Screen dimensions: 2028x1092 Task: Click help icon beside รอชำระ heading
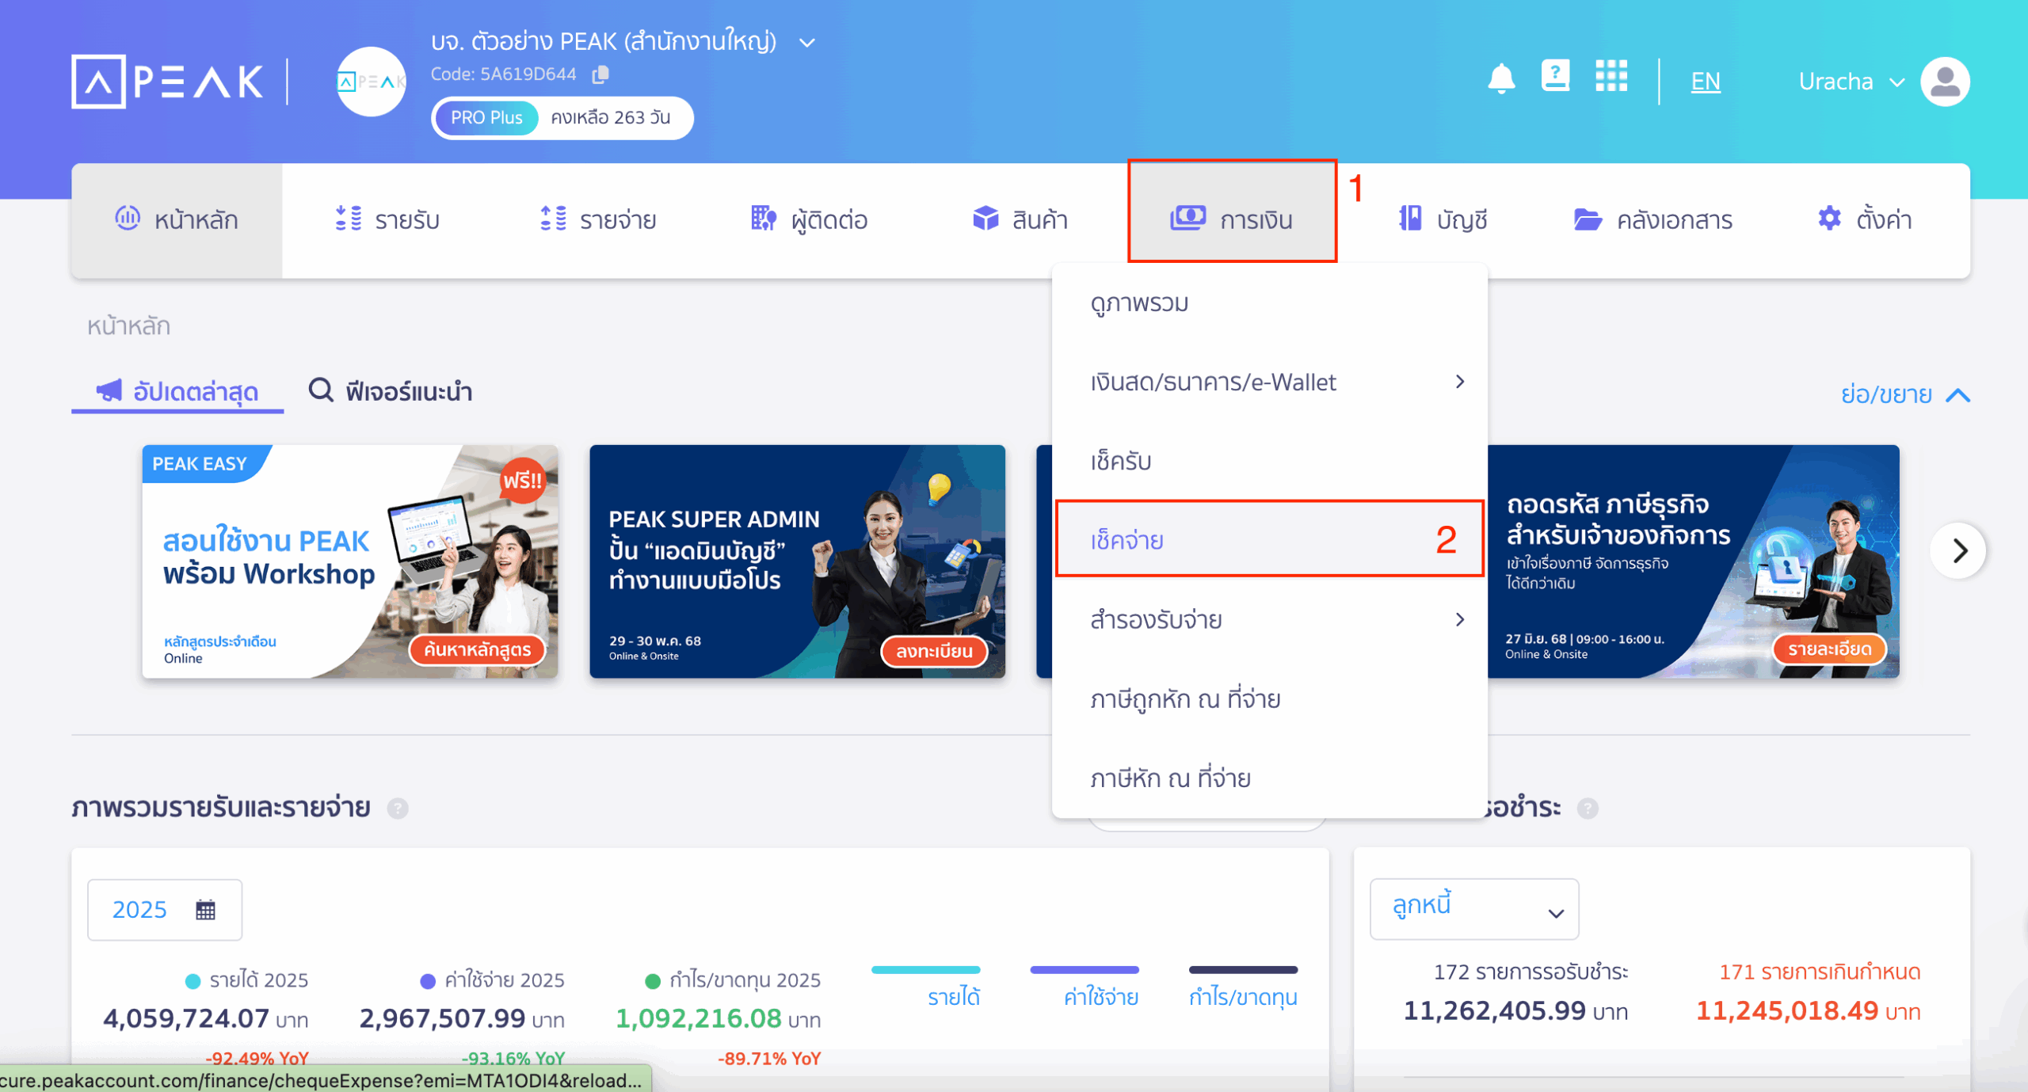tap(1588, 809)
